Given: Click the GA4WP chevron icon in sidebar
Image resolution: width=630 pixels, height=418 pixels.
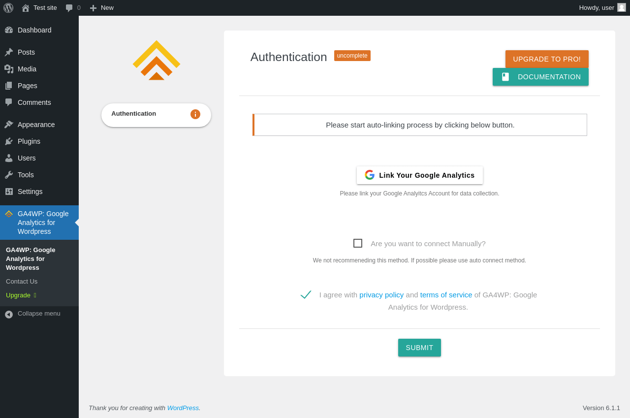Looking at the screenshot, I should coord(9,214).
